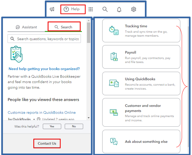
Task: Click the Contact Us button
Action: (x=47, y=143)
